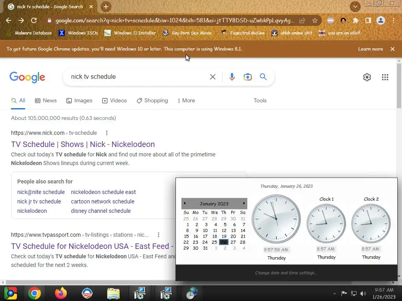Search by image with the camera icon
This screenshot has height=301, width=402.
click(x=247, y=77)
